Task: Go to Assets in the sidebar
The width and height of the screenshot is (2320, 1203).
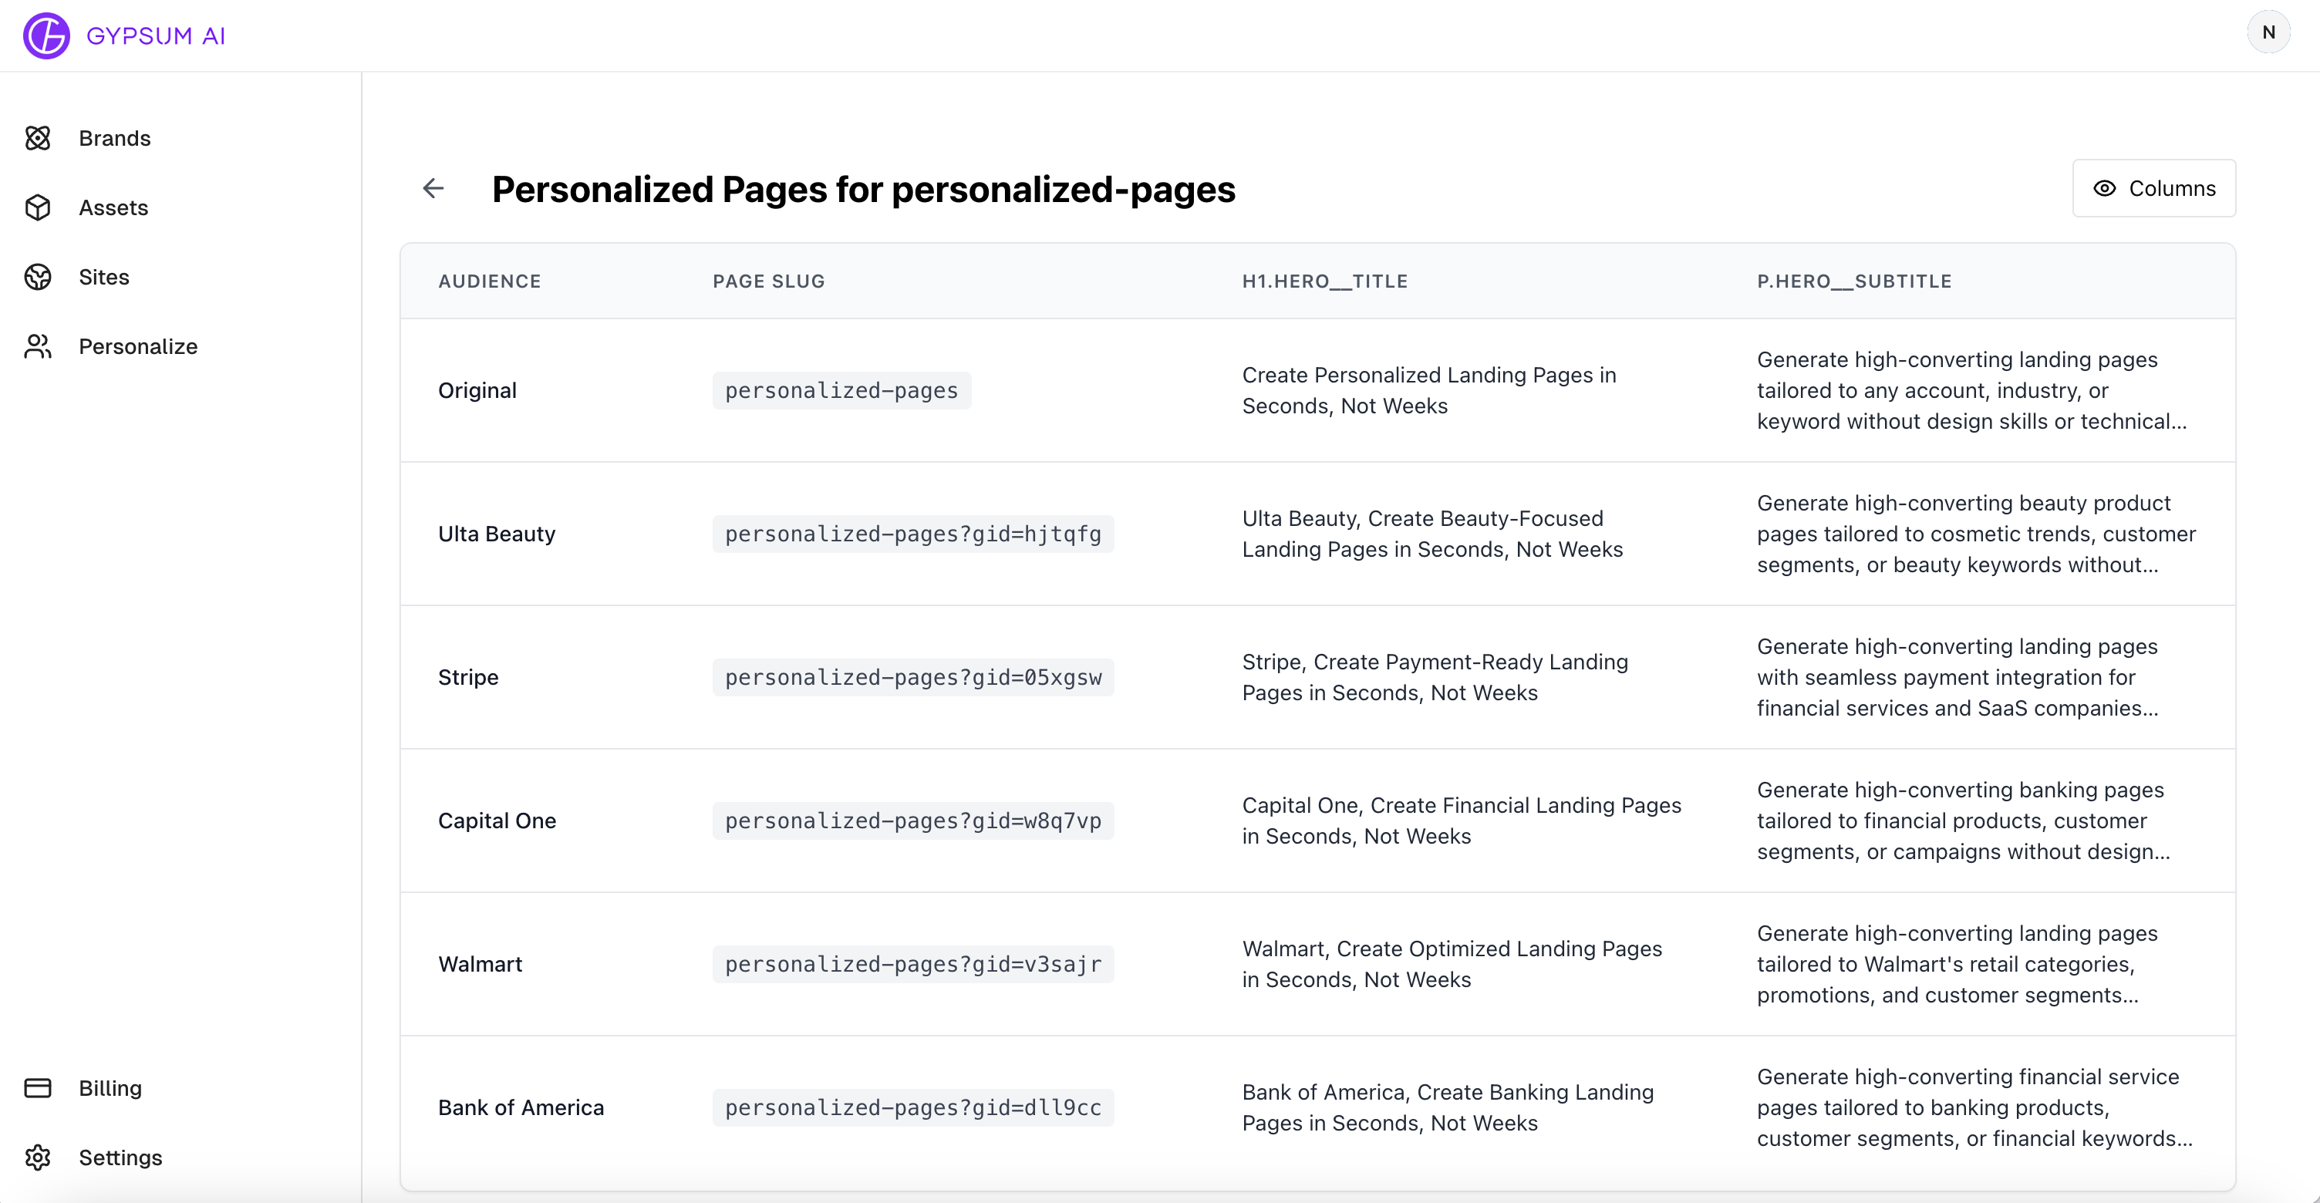Action: tap(113, 207)
